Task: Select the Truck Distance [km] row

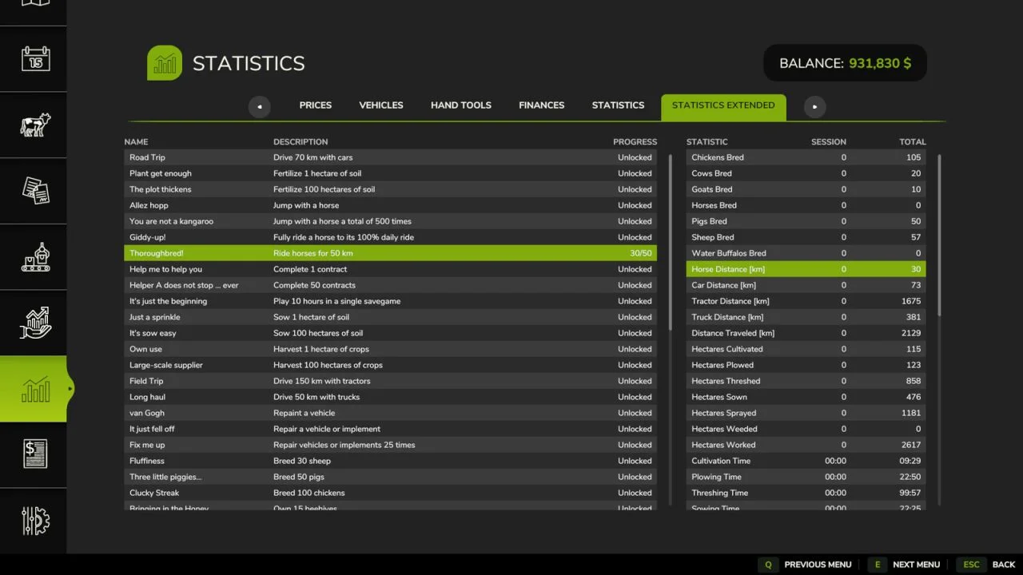Action: pos(806,317)
